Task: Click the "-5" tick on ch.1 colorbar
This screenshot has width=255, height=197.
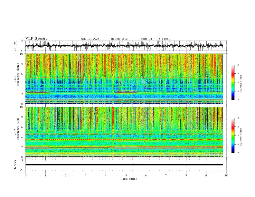Action: click(x=237, y=83)
